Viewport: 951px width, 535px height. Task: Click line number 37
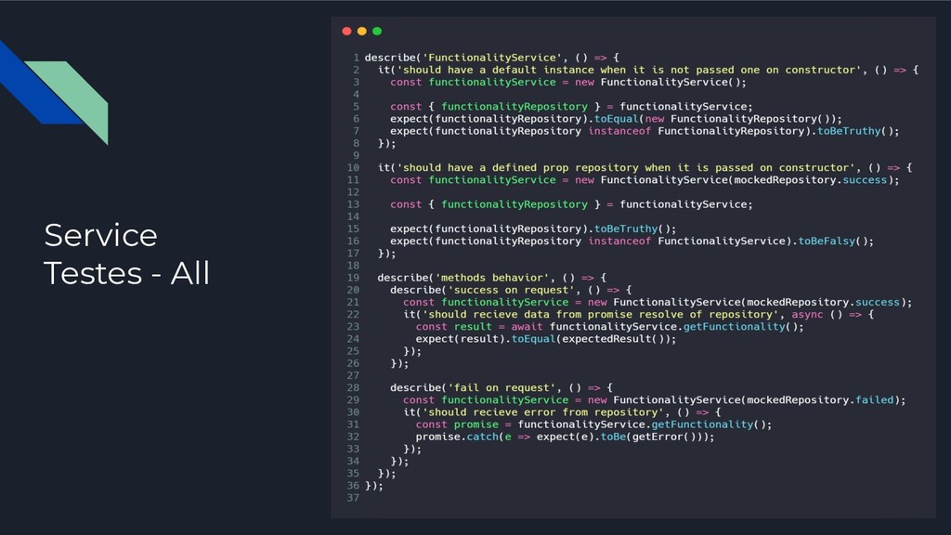[353, 498]
